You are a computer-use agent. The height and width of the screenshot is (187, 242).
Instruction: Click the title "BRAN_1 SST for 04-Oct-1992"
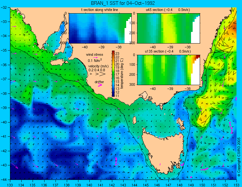123,3
